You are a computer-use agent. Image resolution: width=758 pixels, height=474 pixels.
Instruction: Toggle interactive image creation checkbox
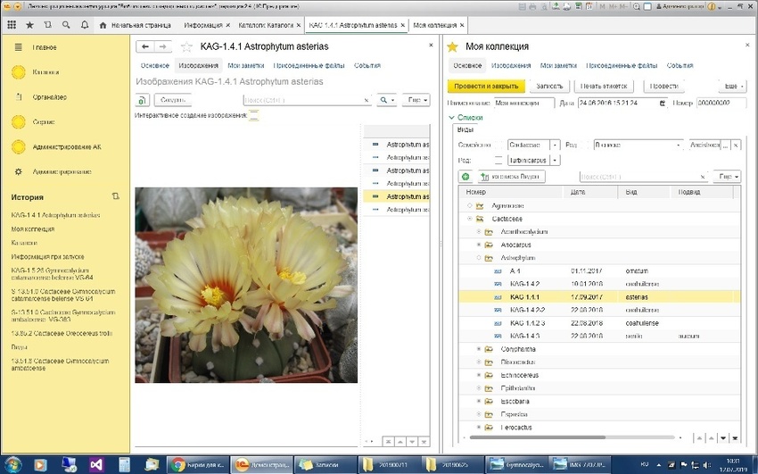253,115
